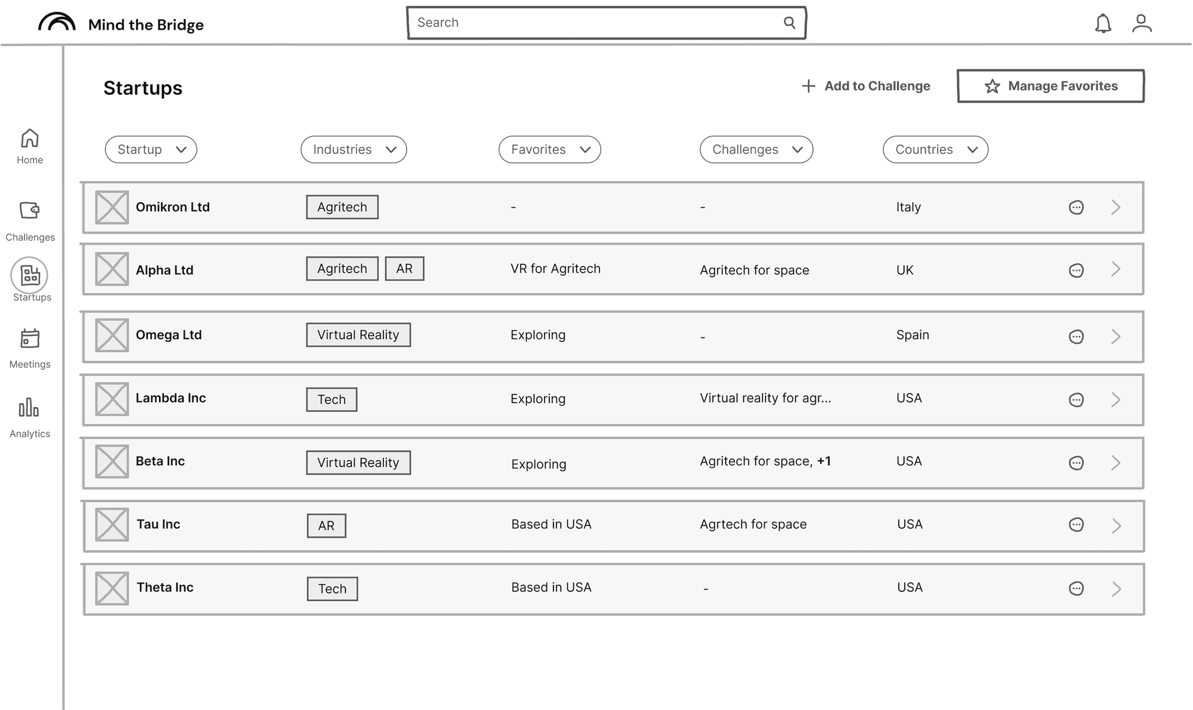Expand Alpha Ltd row chevron
The height and width of the screenshot is (710, 1193).
1116,269
